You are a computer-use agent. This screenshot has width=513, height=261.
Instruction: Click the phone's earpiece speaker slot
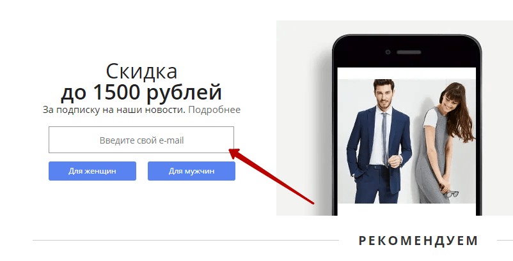(409, 52)
